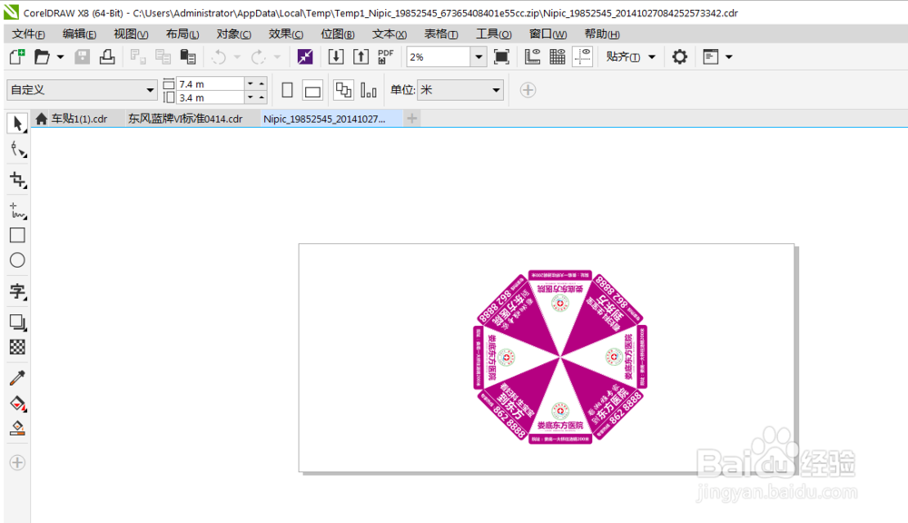908x523 pixels.
Task: Click the search content purple icon
Action: pyautogui.click(x=305, y=57)
